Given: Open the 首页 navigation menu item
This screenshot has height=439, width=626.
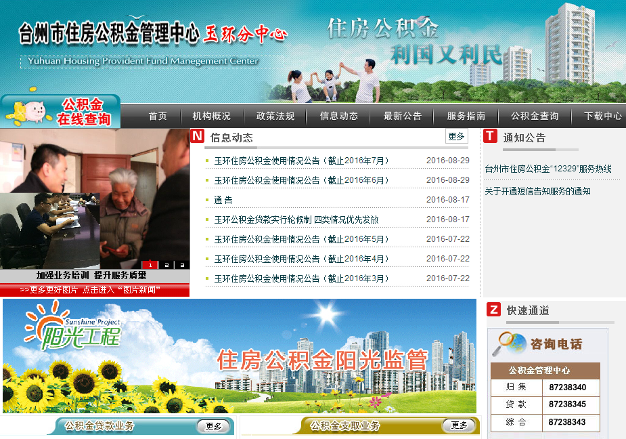Looking at the screenshot, I should pos(158,116).
